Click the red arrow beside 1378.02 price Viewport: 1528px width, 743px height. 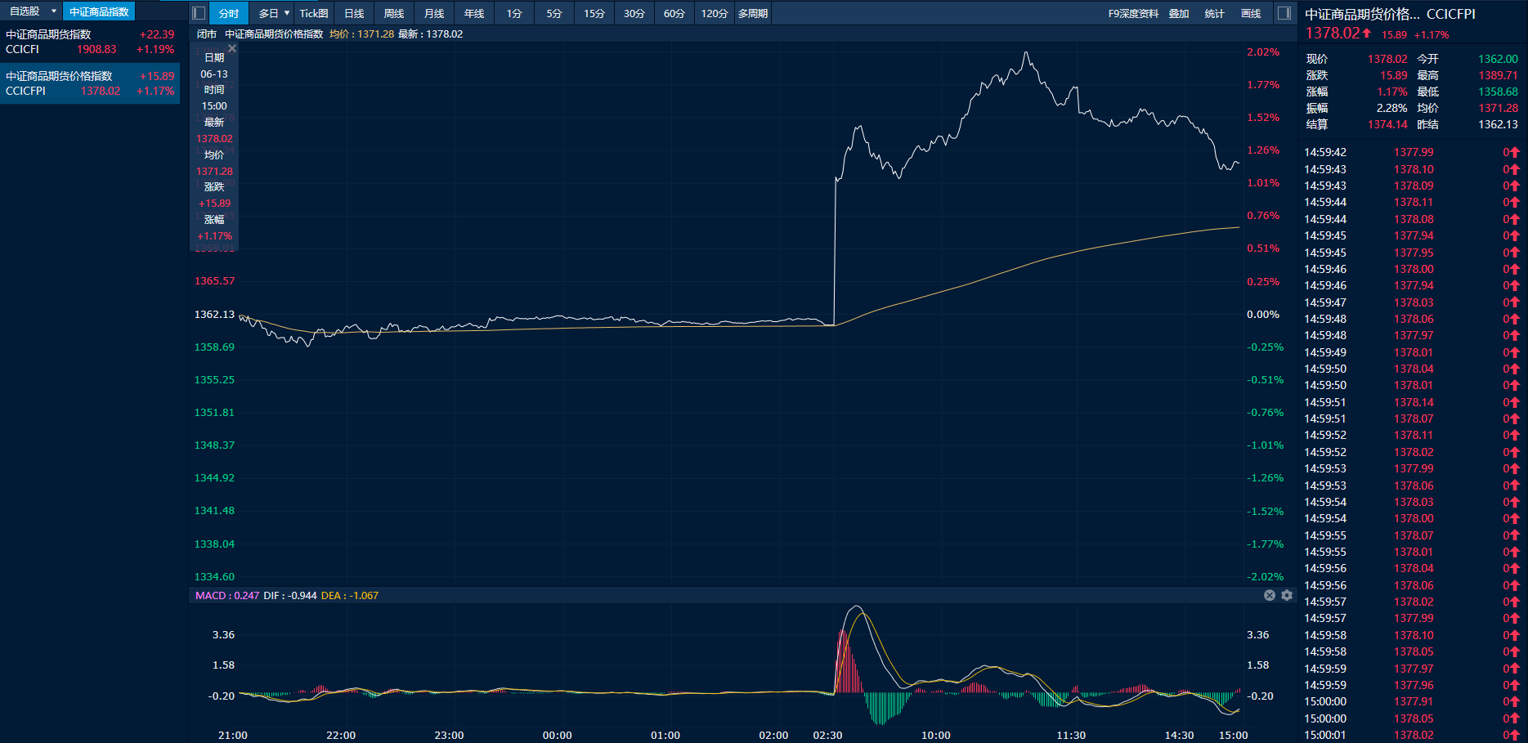(x=1367, y=34)
